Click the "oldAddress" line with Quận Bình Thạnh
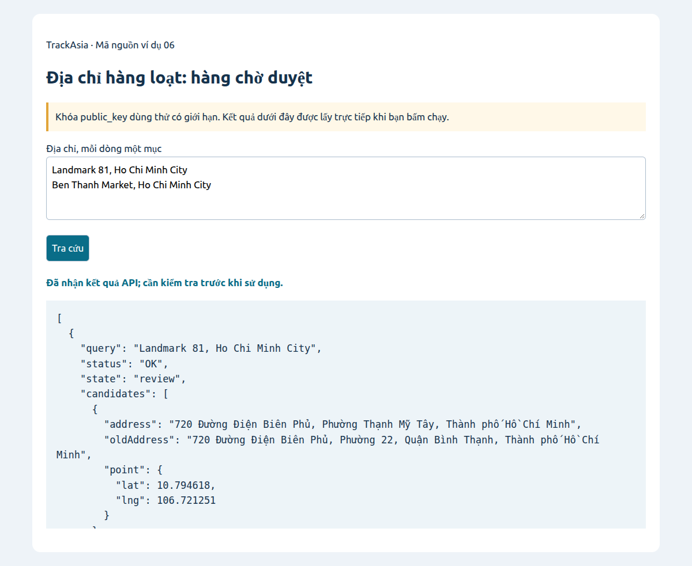Image resolution: width=692 pixels, height=566 pixels. click(x=328, y=447)
